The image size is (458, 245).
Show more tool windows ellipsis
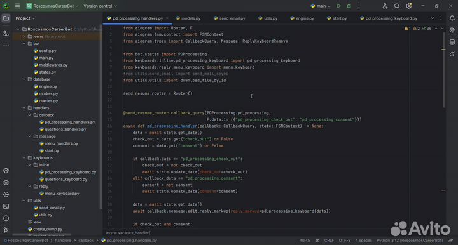[6, 46]
